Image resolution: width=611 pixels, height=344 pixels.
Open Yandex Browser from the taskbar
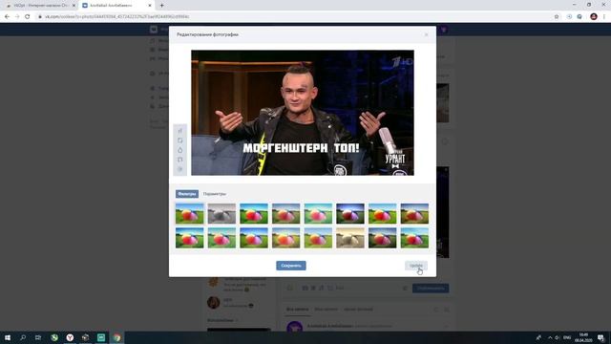click(x=70, y=337)
